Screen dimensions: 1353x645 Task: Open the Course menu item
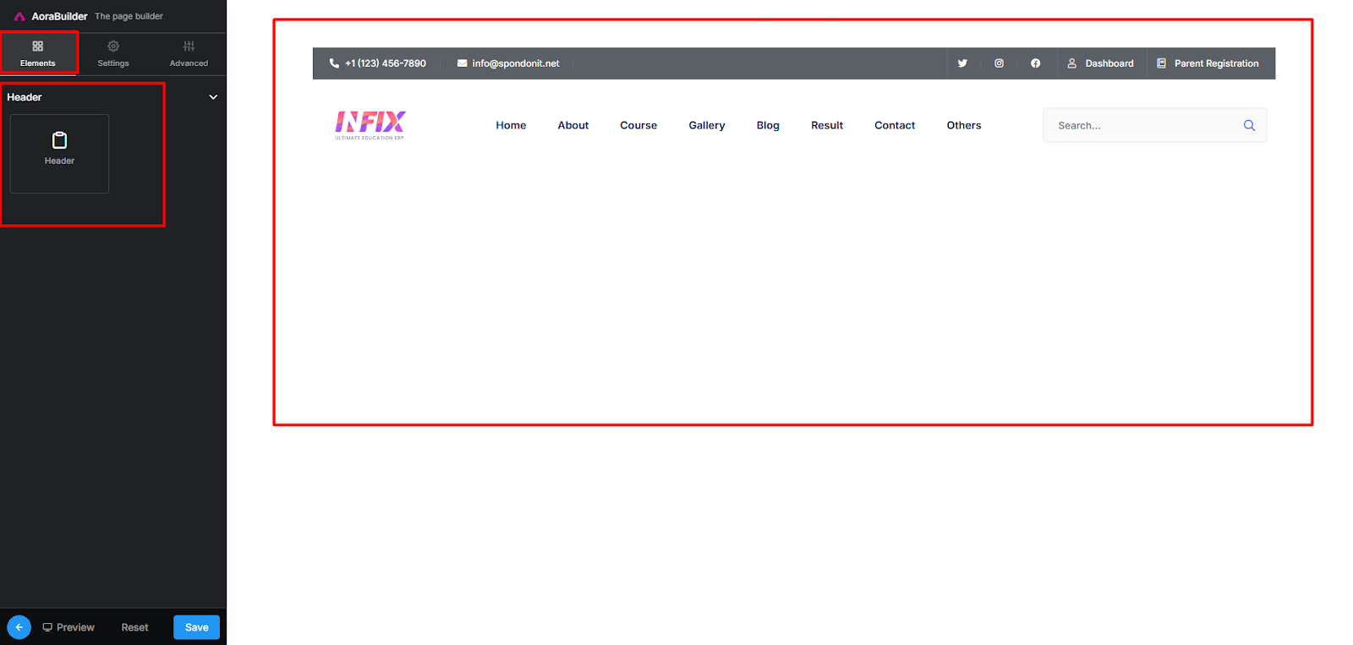pyautogui.click(x=638, y=125)
